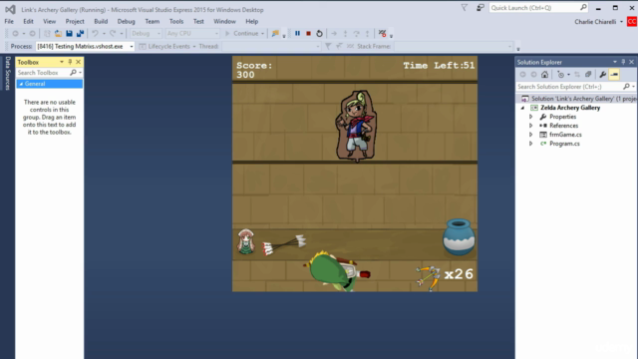The image size is (638, 359).
Task: Pause the running debug session
Action: pyautogui.click(x=297, y=33)
